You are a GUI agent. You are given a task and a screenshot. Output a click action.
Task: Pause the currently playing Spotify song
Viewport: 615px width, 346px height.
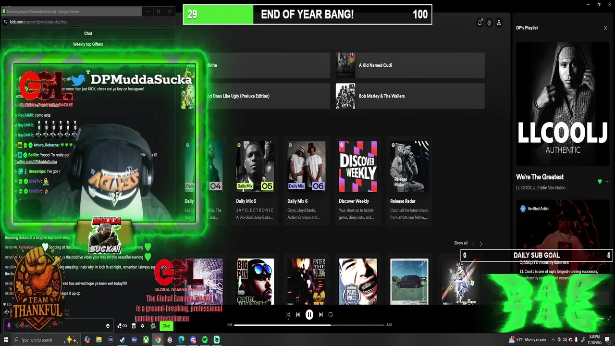tap(309, 315)
